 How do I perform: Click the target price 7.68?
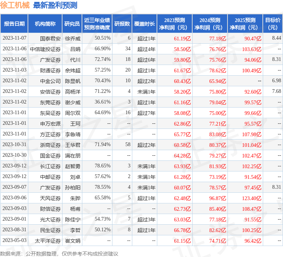(x=276, y=91)
